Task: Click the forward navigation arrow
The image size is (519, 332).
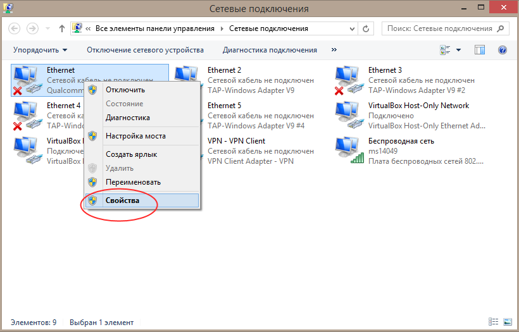Action: pos(32,28)
